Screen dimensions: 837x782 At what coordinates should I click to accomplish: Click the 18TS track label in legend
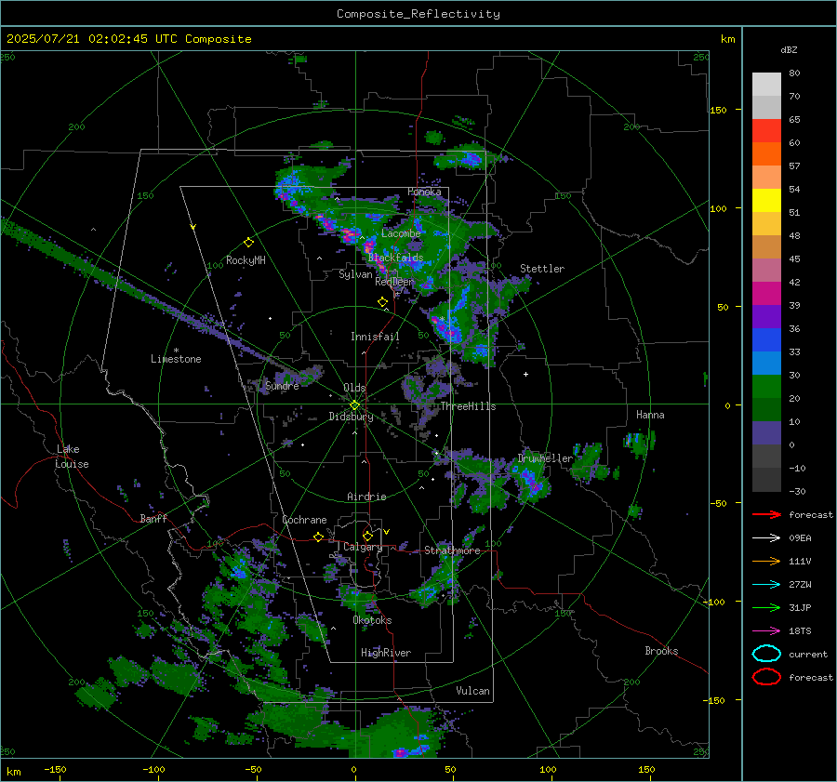tap(800, 631)
